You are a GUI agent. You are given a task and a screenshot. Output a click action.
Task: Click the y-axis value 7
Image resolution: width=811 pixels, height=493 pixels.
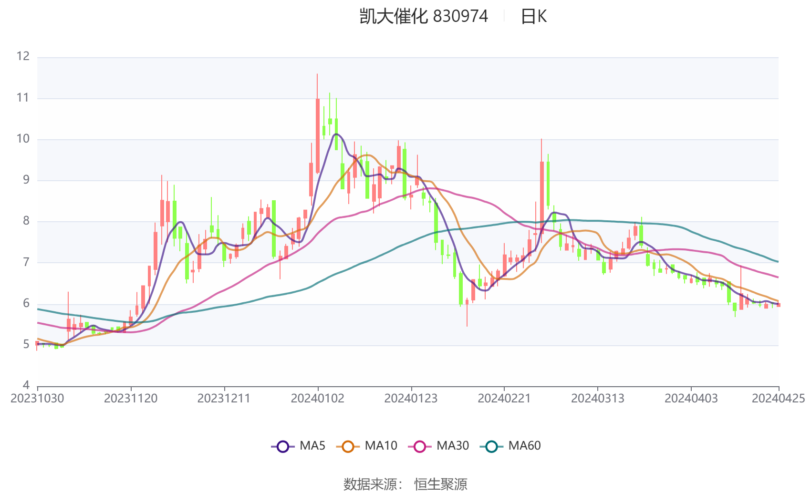click(26, 262)
